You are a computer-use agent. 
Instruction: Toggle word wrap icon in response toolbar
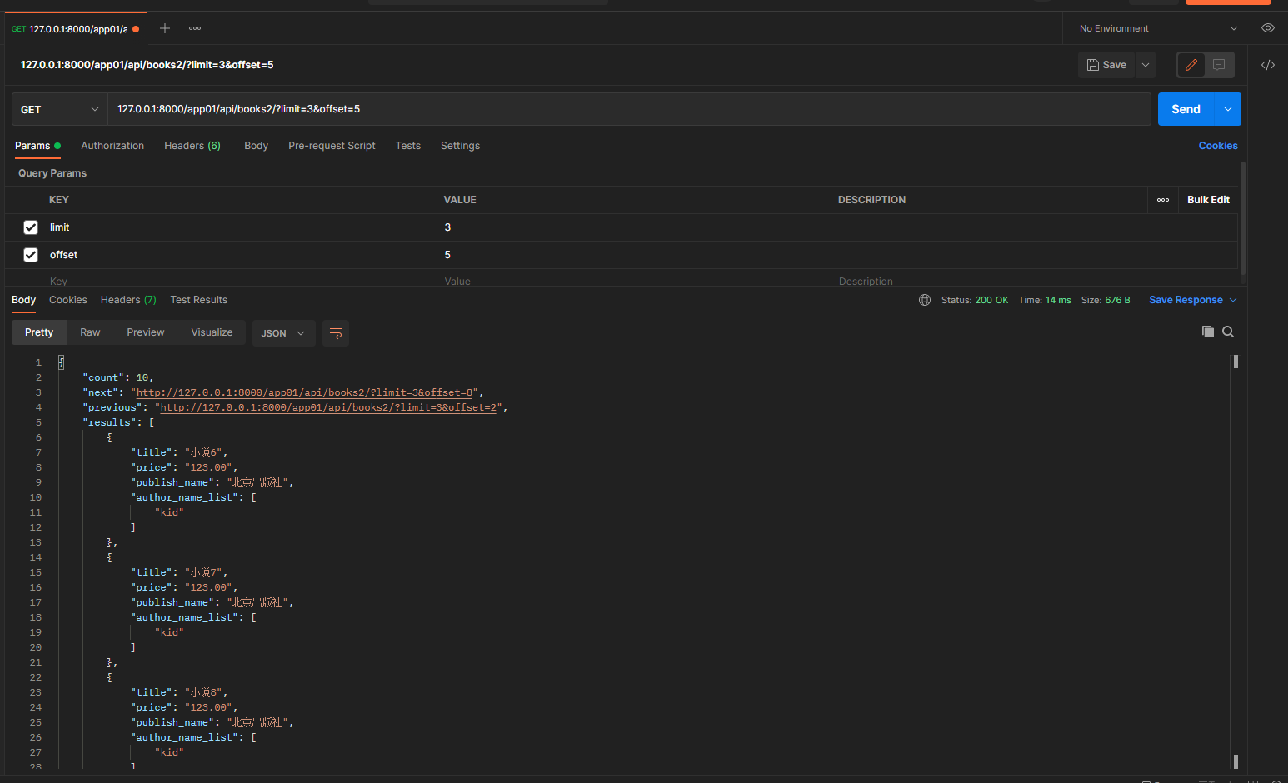(x=336, y=333)
